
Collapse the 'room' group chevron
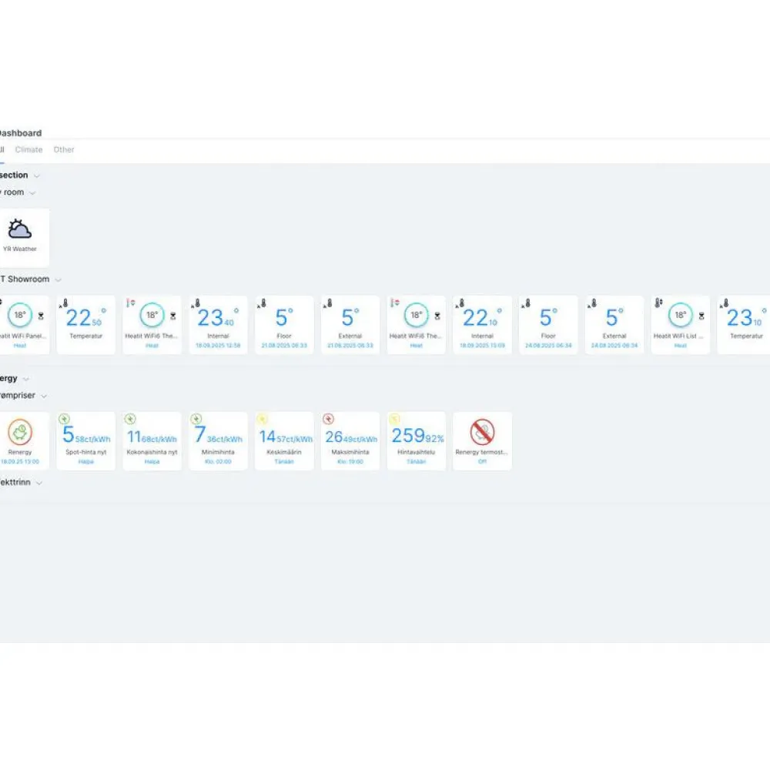tap(32, 193)
